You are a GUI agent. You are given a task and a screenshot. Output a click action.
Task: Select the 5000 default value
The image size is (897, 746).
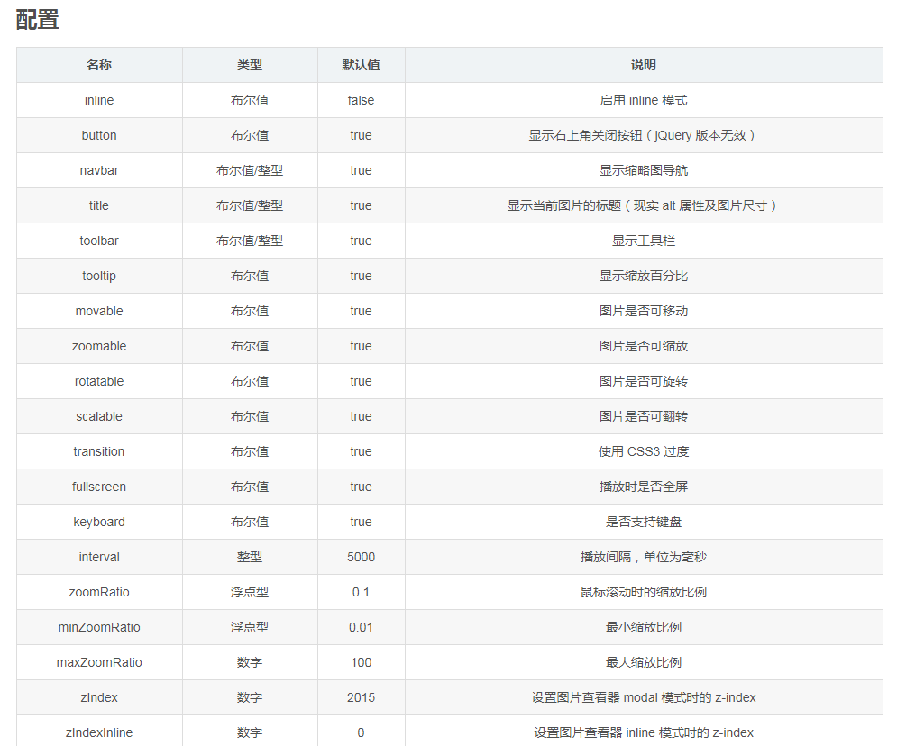(x=361, y=558)
